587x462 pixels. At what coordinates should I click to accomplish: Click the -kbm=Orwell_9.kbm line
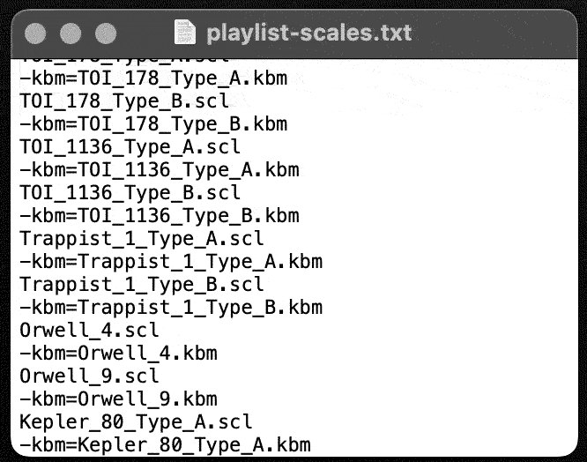point(118,399)
